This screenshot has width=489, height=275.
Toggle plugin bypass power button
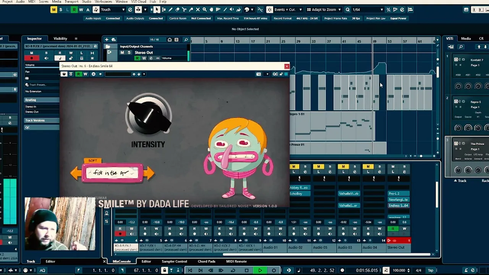[64, 74]
